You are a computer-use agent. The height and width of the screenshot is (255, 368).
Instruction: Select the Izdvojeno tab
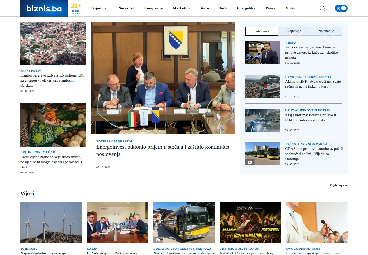click(x=261, y=31)
